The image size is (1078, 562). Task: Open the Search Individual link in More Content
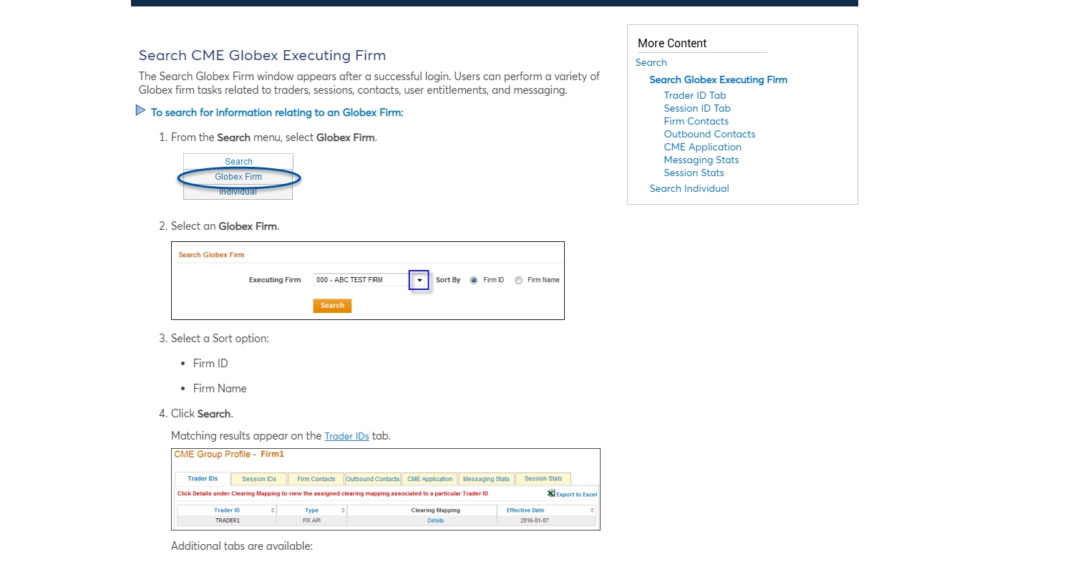click(689, 188)
